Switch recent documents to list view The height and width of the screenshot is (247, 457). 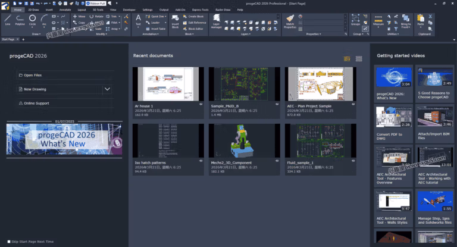359,59
